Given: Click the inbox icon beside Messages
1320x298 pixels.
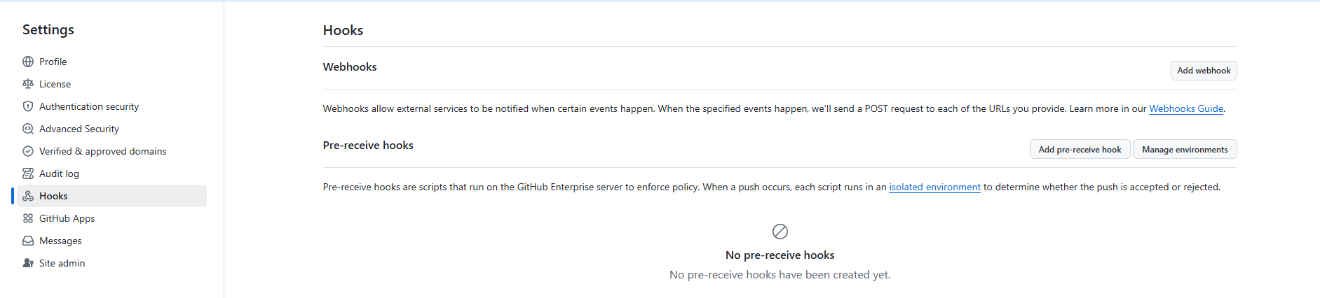Looking at the screenshot, I should point(28,241).
